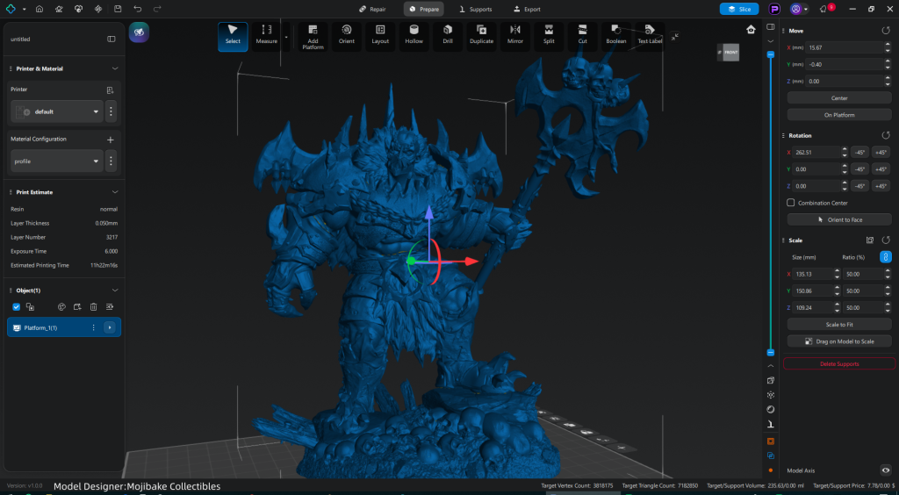The height and width of the screenshot is (495, 899).
Task: Open the Export tab
Action: (527, 9)
